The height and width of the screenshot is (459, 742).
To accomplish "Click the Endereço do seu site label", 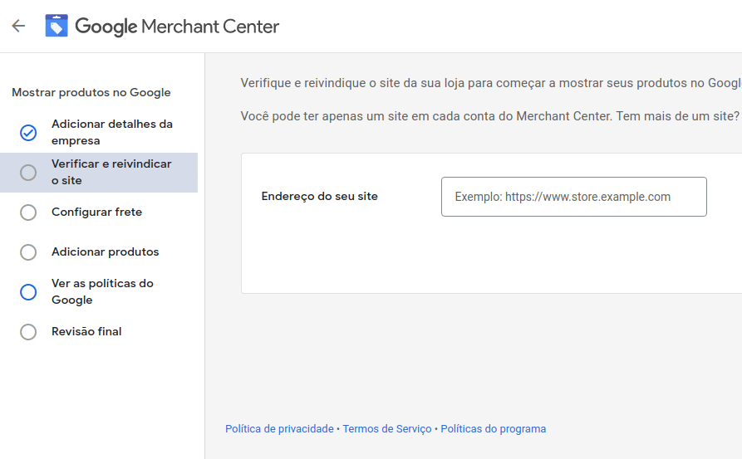I will pyautogui.click(x=319, y=196).
